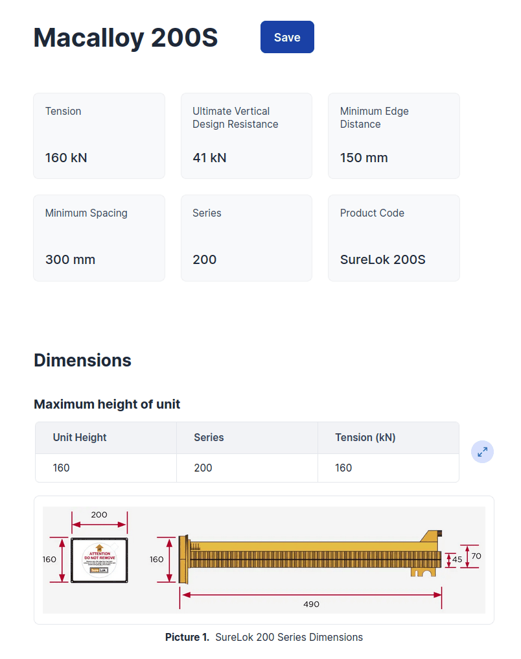Screen dimensions: 521x659
Task: Click the Picture 1 caption text
Action: point(264,637)
